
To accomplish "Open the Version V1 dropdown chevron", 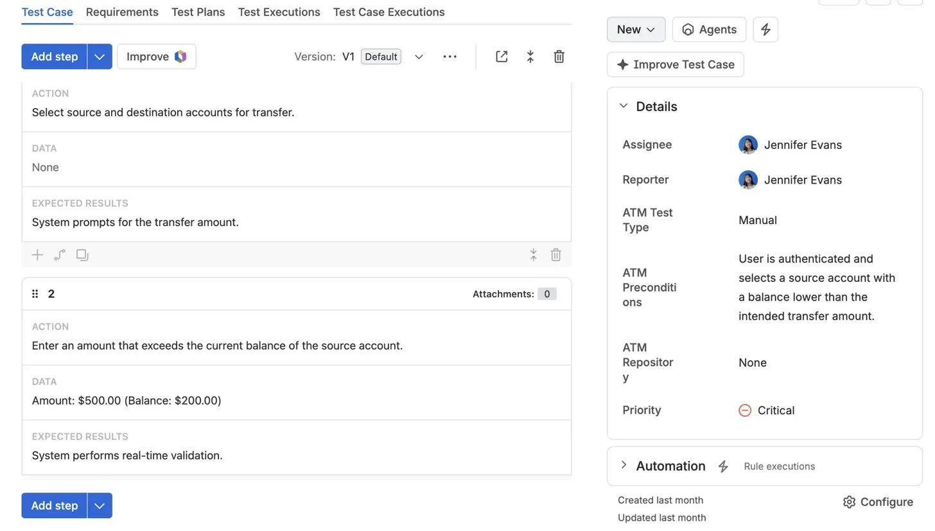I will 419,57.
